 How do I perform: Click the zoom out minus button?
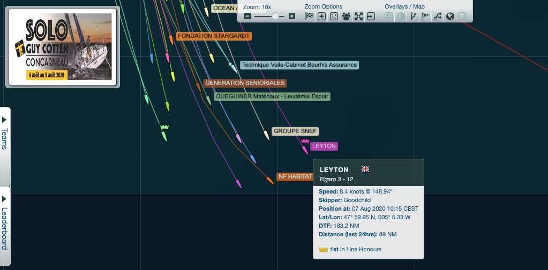click(x=247, y=16)
